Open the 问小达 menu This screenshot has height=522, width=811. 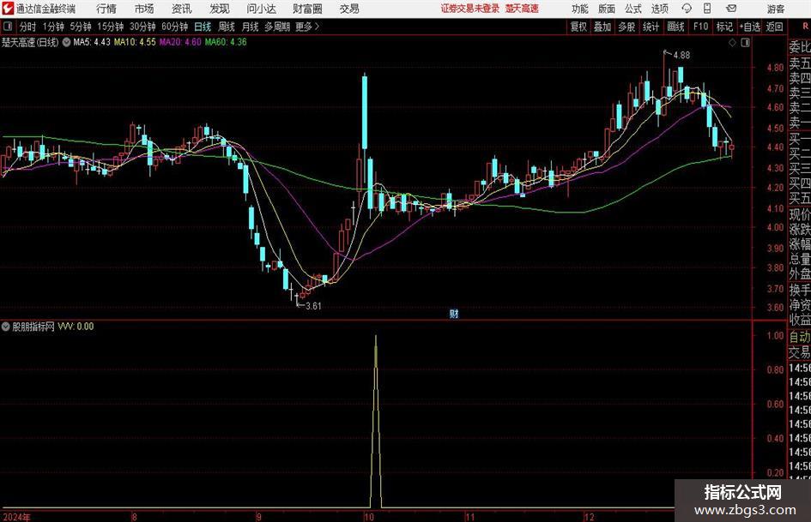[261, 9]
